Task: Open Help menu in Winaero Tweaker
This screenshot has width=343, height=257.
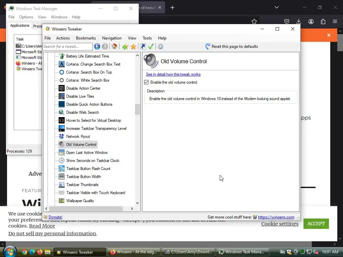Action: coord(162,38)
